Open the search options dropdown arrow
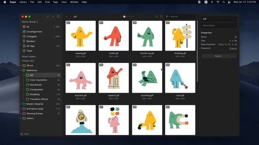The width and height of the screenshot is (259, 145). (x=169, y=17)
